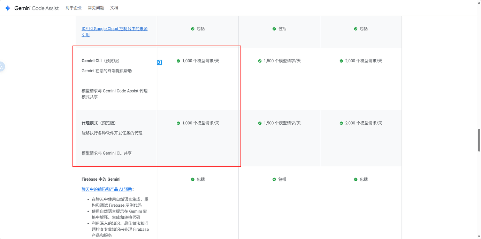Image resolution: width=481 pixels, height=239 pixels.
Task: Click the Gemini CLI（预览版）row heading
Action: (x=100, y=61)
